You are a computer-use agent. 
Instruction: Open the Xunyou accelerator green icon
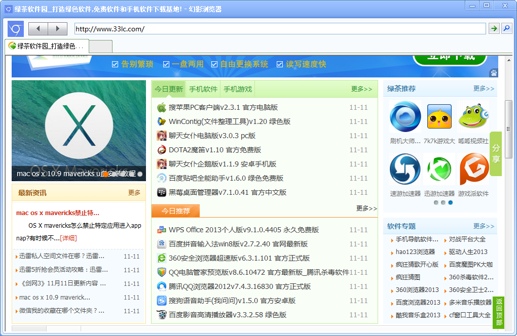[439, 170]
